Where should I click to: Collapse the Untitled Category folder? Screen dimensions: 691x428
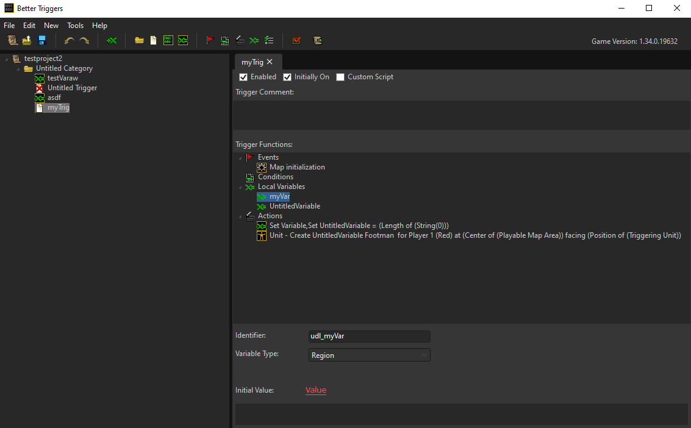pos(18,69)
